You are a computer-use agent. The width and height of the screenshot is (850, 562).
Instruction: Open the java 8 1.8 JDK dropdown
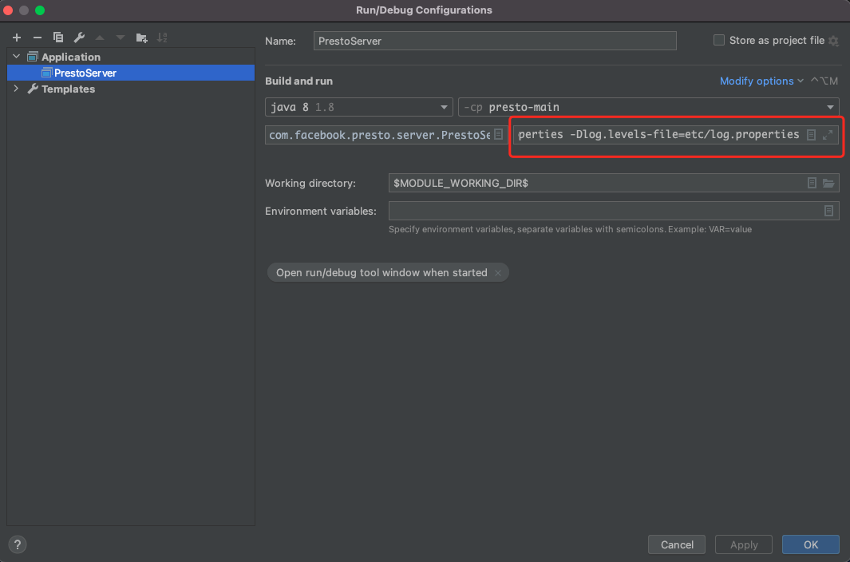coord(359,107)
